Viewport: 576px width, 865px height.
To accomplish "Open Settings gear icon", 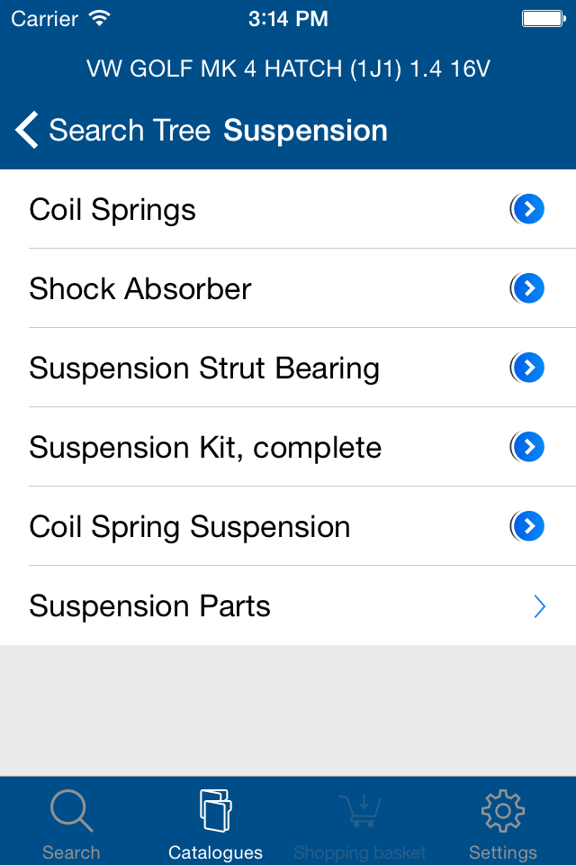I will (503, 811).
